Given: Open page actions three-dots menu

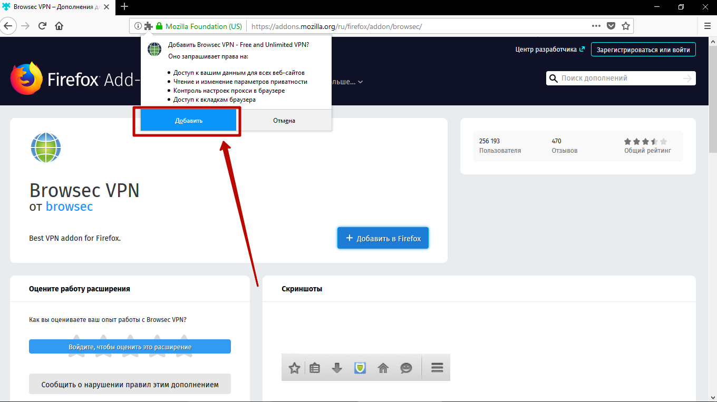Looking at the screenshot, I should click(x=596, y=26).
